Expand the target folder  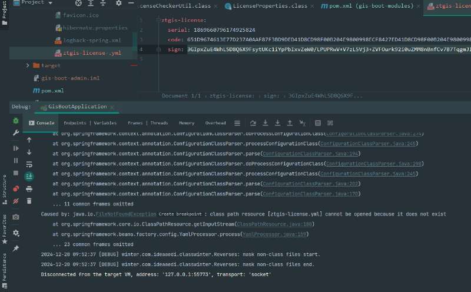(28, 65)
